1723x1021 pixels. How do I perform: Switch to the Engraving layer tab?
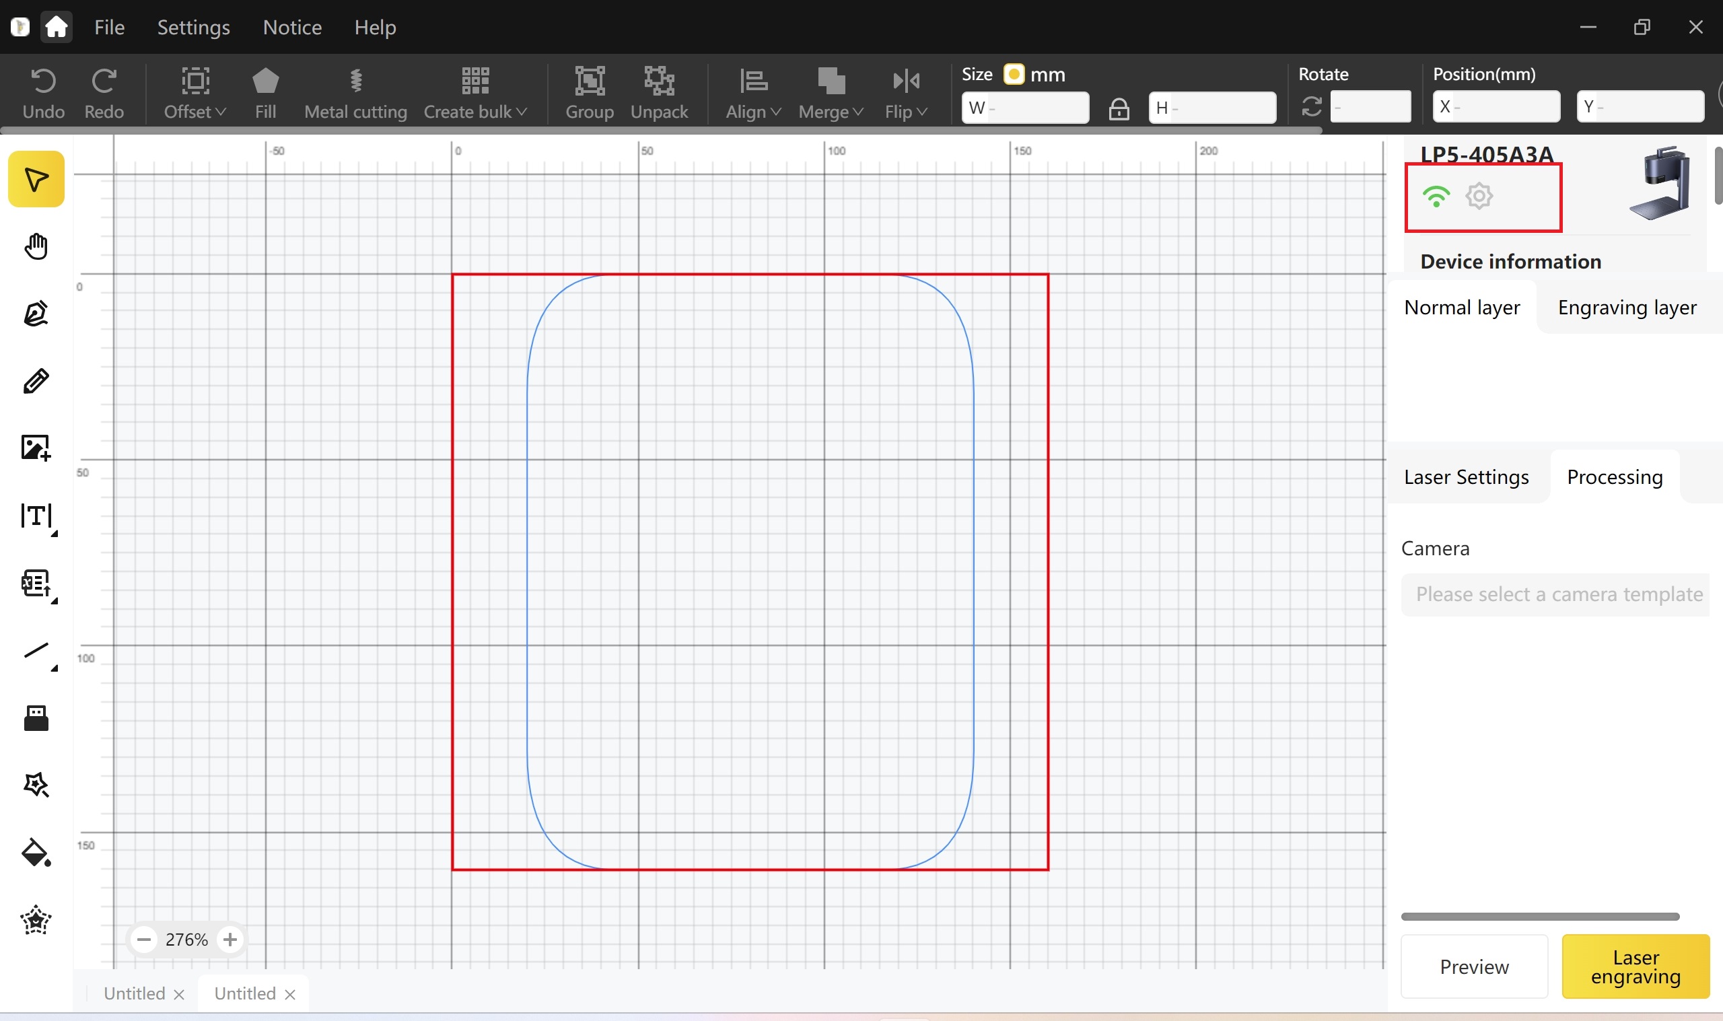click(x=1626, y=308)
